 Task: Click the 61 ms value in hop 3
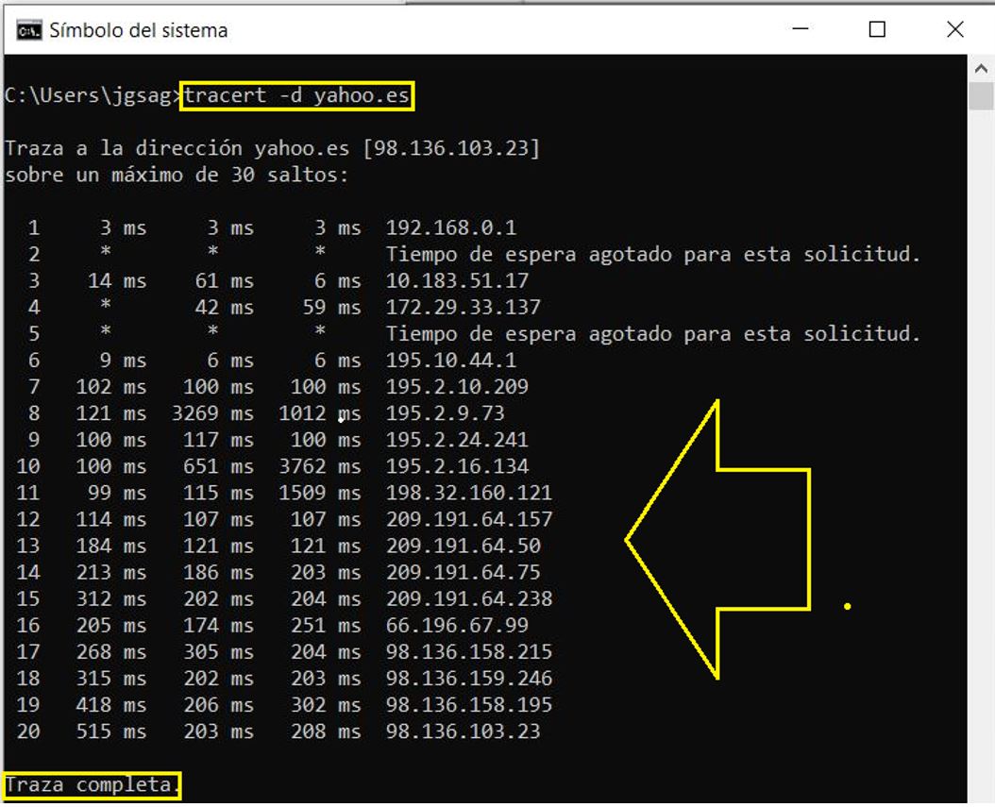pos(225,281)
